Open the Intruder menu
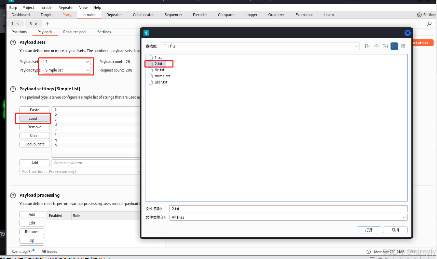This screenshot has height=259, width=437. 46,8
